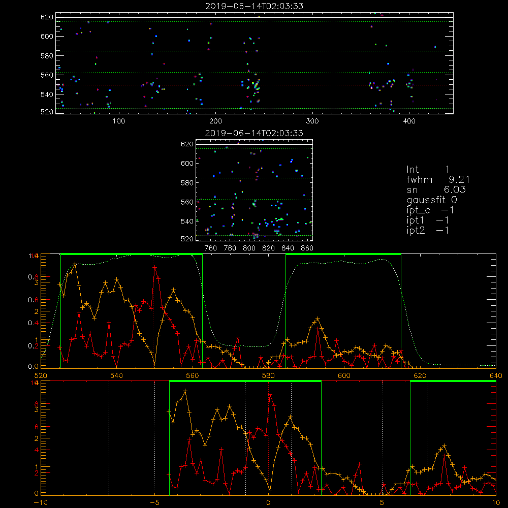Select the 'gaussfit 0' readout line
Screen dimensions: 508x508
click(432, 200)
